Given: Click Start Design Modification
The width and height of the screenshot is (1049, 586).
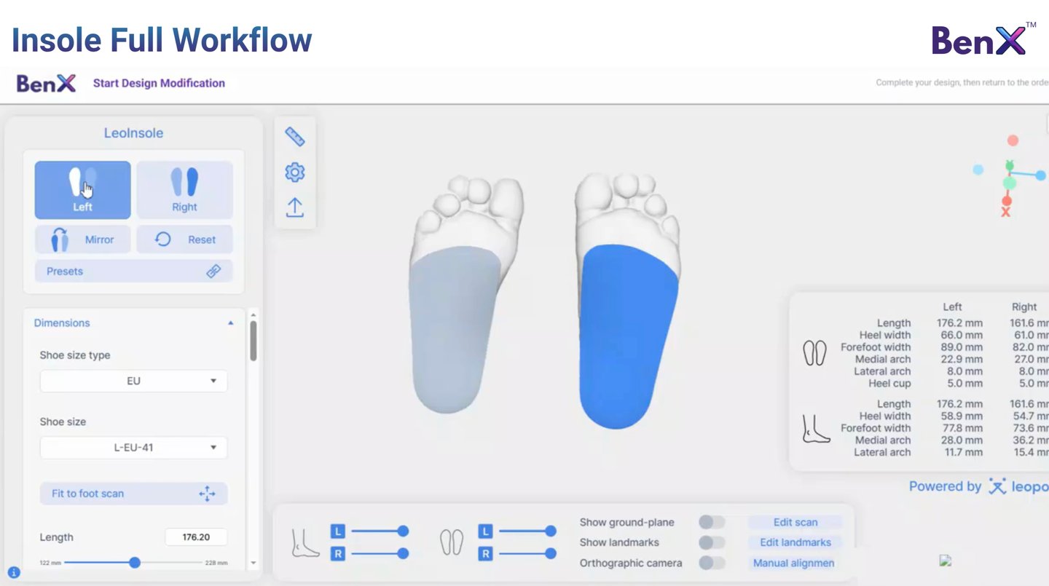Looking at the screenshot, I should (159, 83).
